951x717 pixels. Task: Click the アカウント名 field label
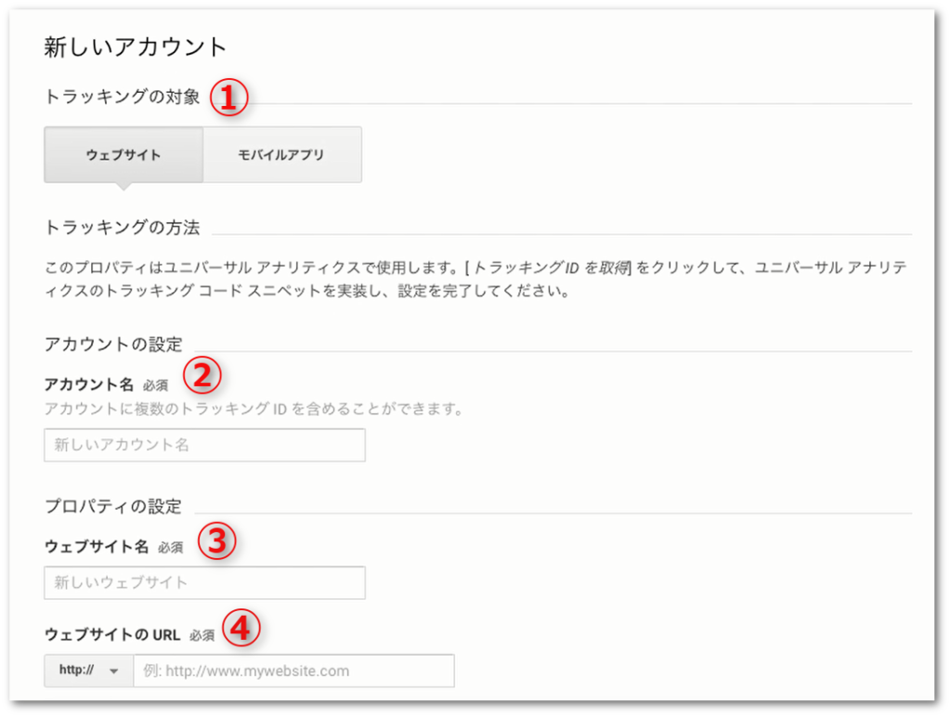click(89, 385)
